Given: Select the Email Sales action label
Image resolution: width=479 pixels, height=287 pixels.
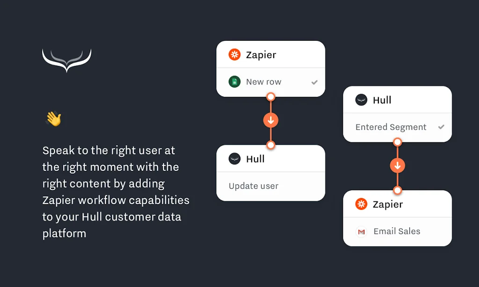Looking at the screenshot, I should point(397,231).
